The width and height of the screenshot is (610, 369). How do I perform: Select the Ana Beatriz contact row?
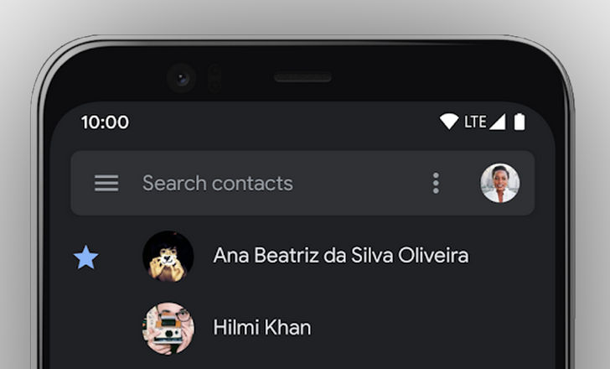[x=302, y=256]
